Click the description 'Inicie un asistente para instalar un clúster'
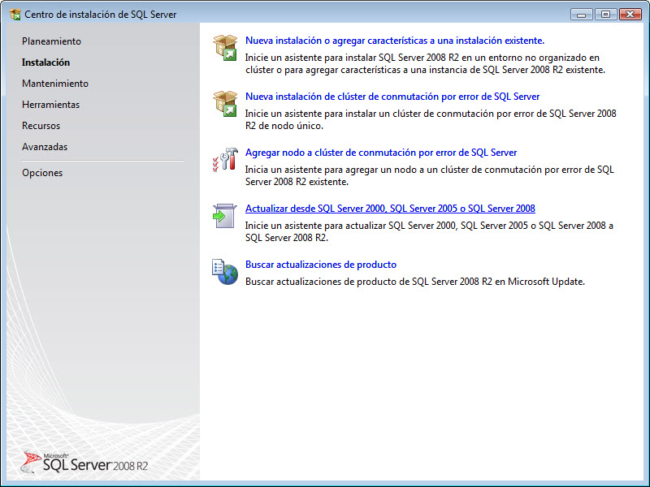 tap(431, 119)
